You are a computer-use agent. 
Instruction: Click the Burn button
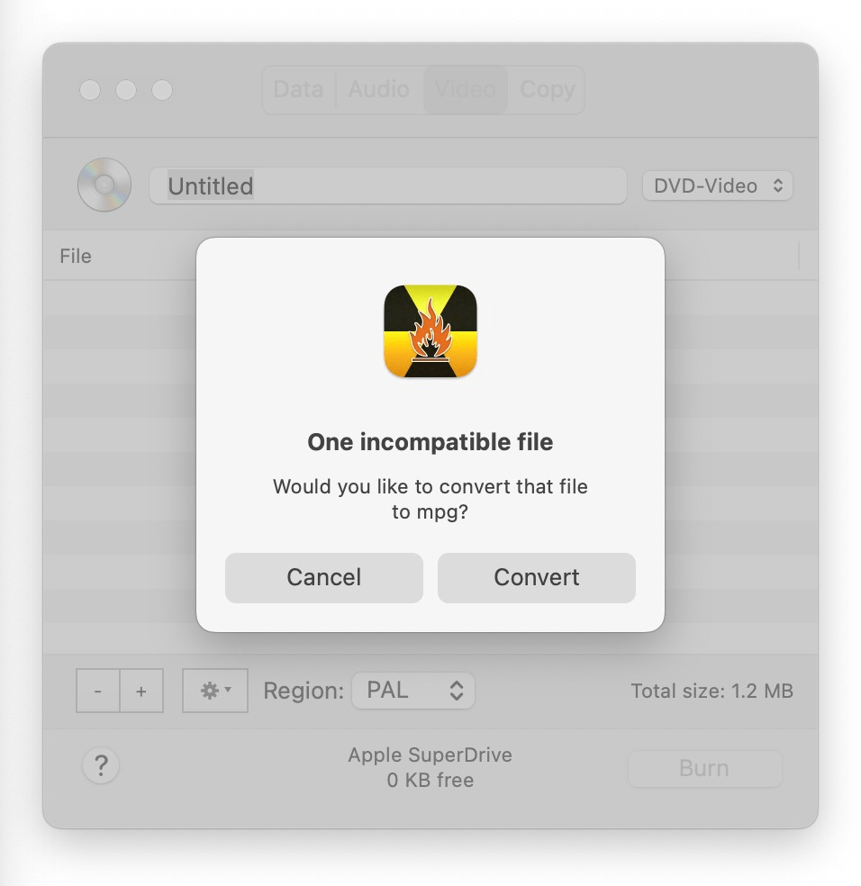click(705, 768)
